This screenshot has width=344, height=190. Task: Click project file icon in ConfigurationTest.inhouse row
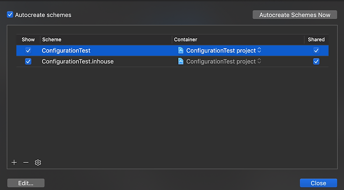pos(181,62)
